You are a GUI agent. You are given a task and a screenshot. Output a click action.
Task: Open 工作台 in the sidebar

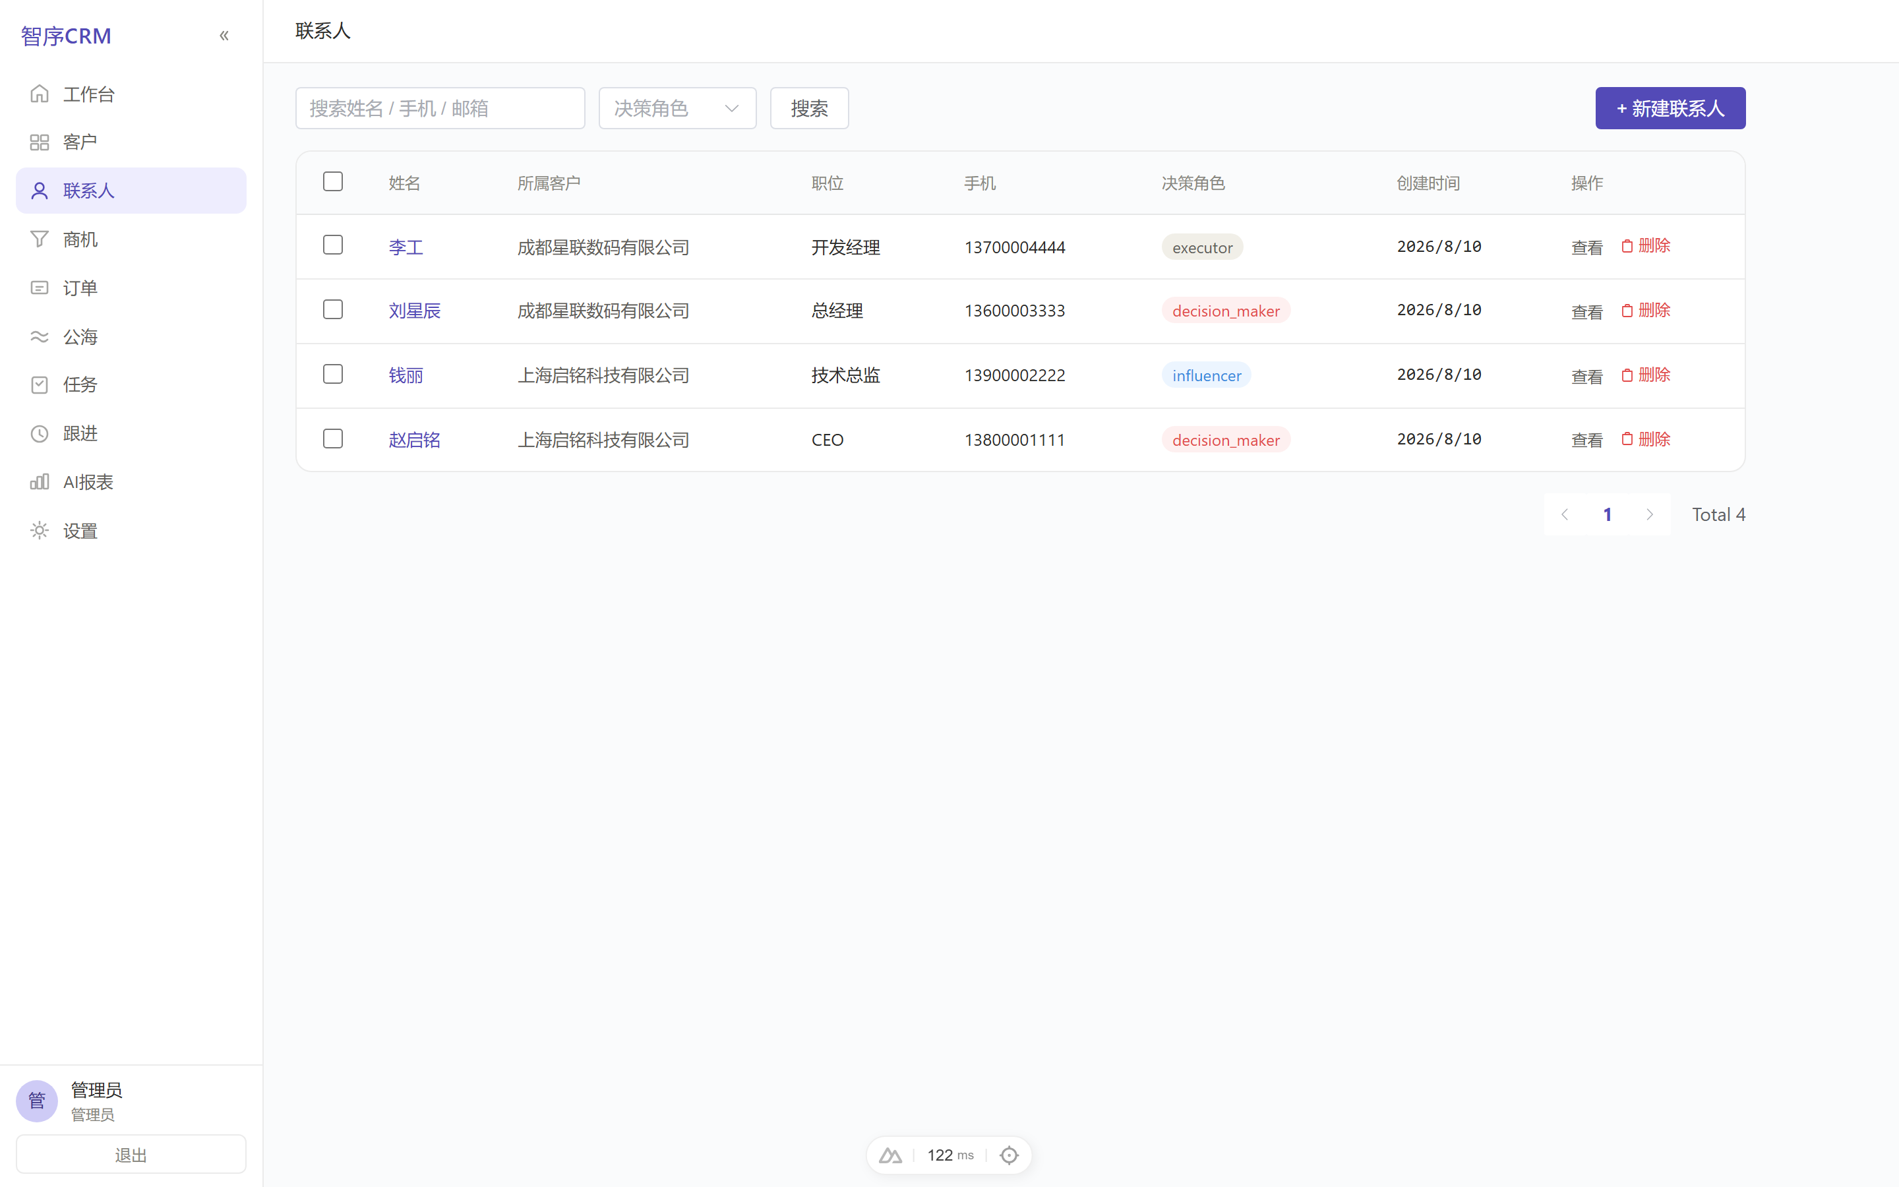131,94
